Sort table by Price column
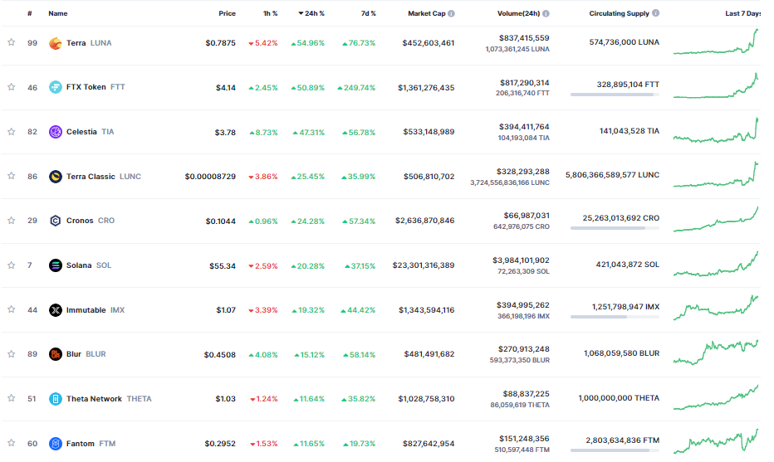The height and width of the screenshot is (462, 774). 227,14
